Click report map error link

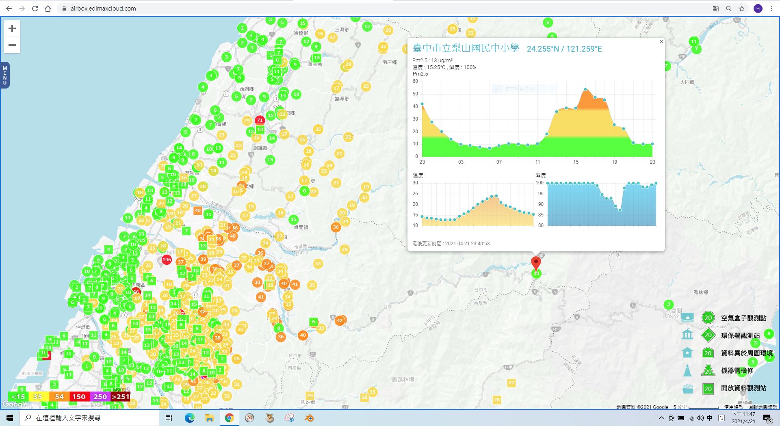click(x=763, y=407)
